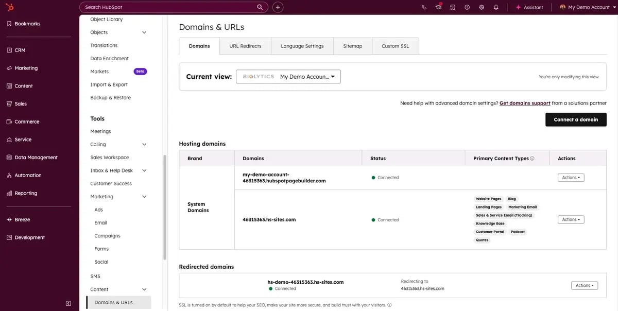Open Customer Success settings

(x=111, y=184)
